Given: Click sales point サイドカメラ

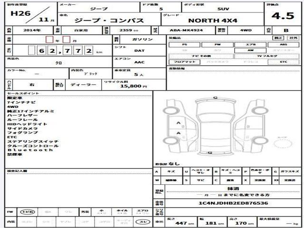Looking at the screenshot, I should 22,128.
